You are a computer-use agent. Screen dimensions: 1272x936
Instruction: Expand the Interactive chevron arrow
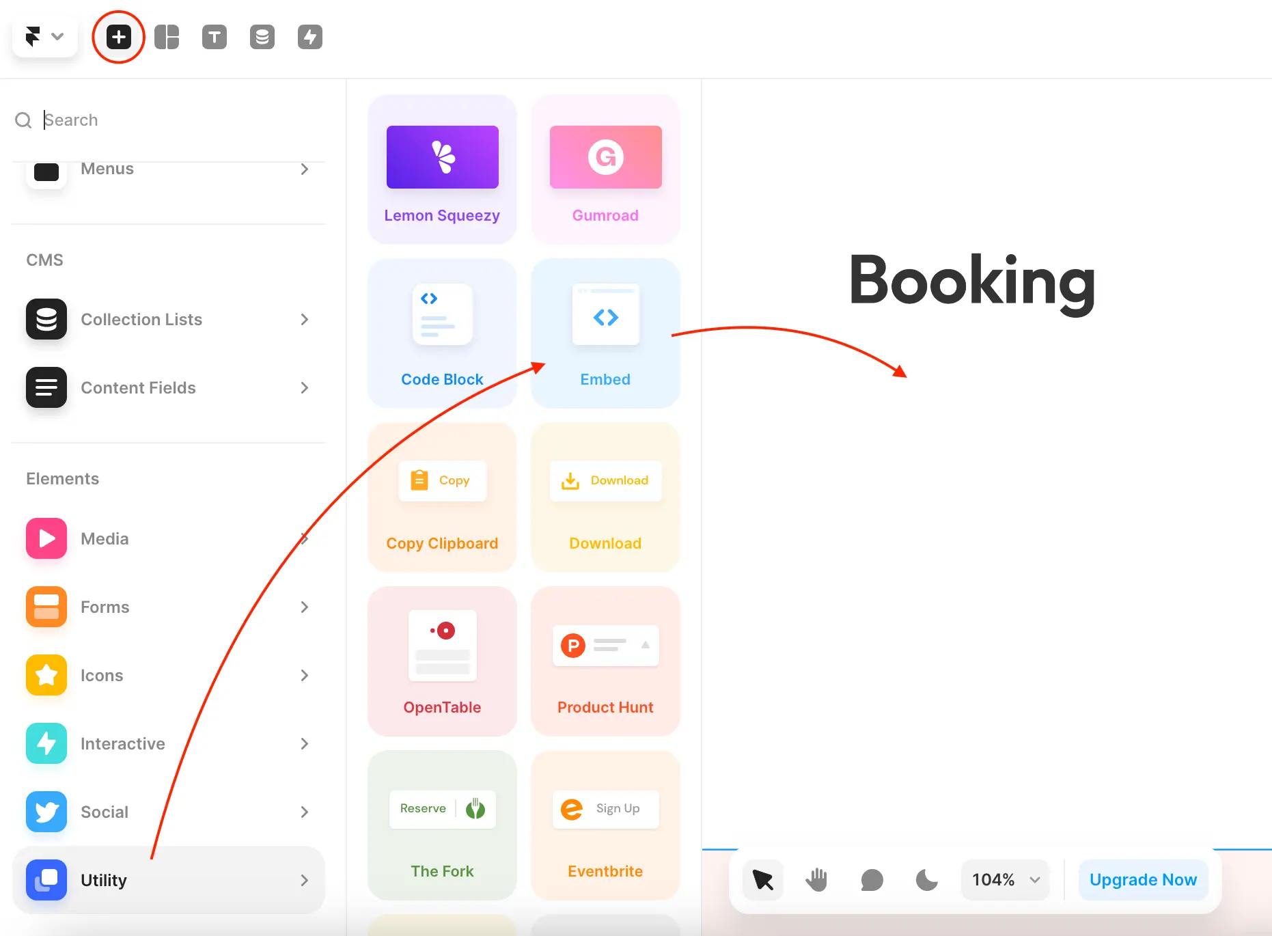305,743
